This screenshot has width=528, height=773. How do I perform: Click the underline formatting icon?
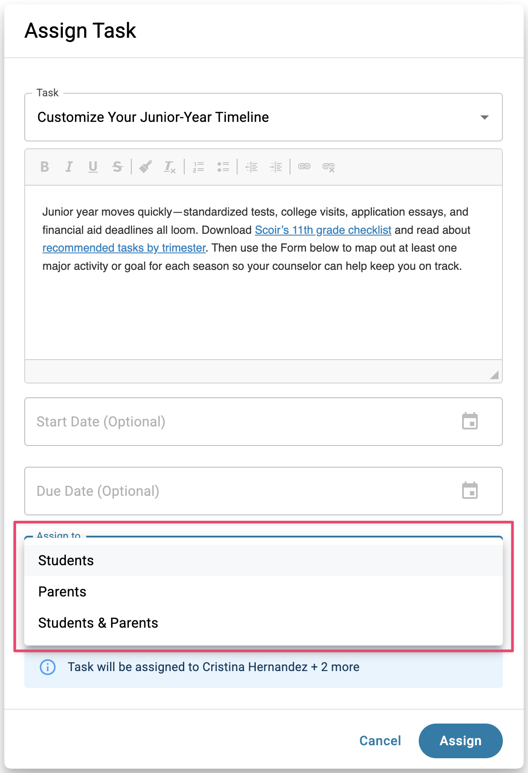(93, 167)
